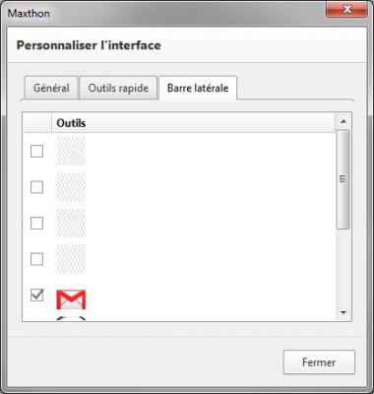
Task: Click the Fermer button
Action: coord(319,362)
